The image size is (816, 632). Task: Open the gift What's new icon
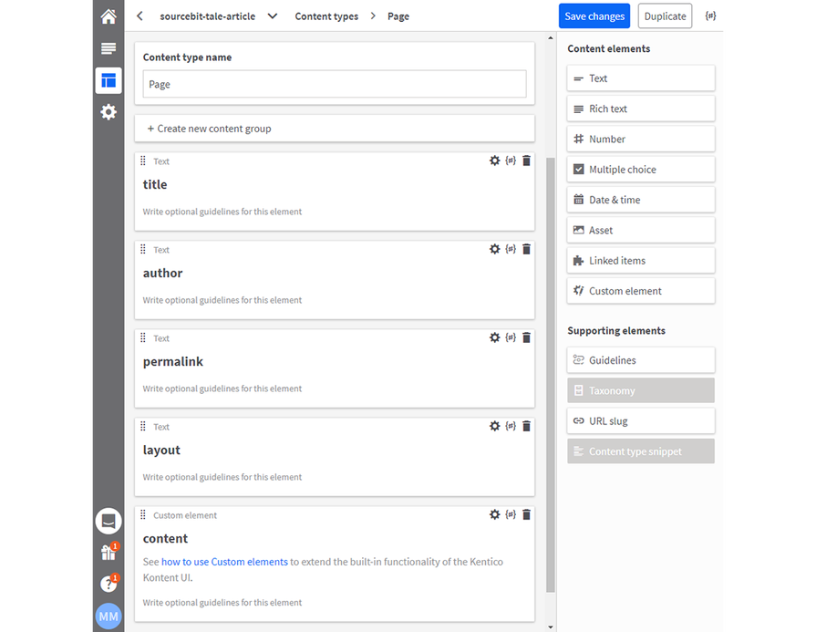pos(108,553)
